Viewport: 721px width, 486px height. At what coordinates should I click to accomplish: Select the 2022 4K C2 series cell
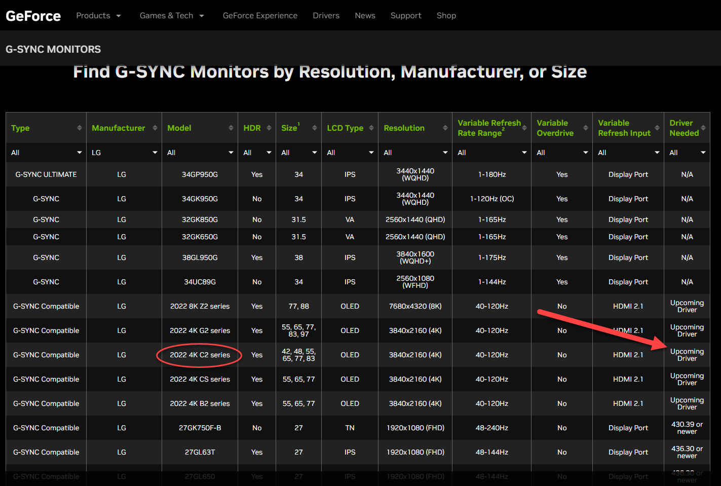click(200, 355)
